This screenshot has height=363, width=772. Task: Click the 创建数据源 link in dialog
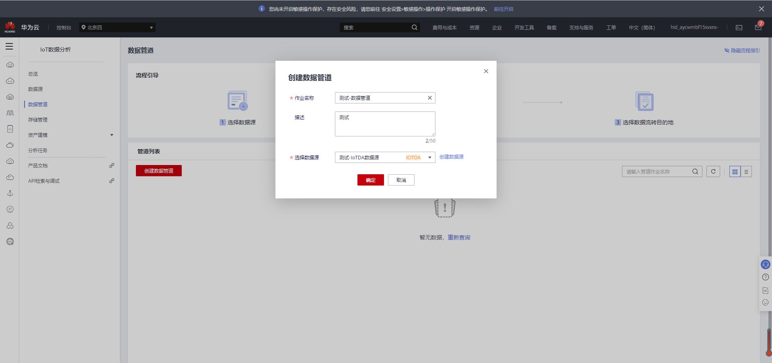(451, 157)
